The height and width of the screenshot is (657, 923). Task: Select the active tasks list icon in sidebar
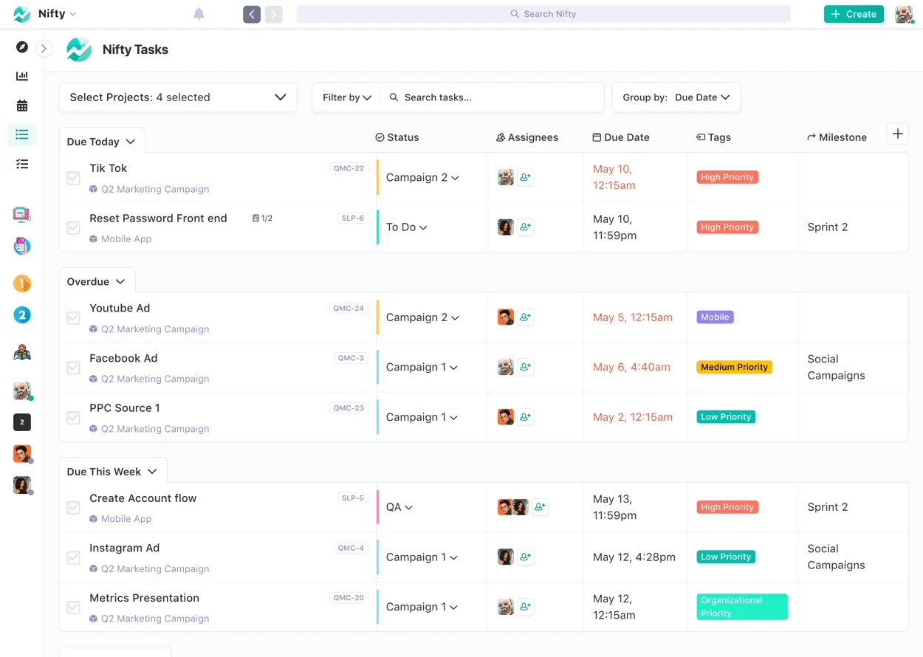(x=21, y=134)
